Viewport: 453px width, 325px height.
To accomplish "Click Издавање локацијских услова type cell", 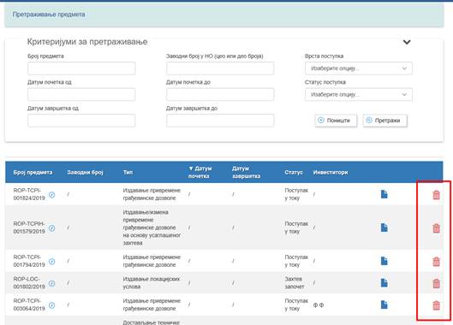I will pyautogui.click(x=152, y=283).
